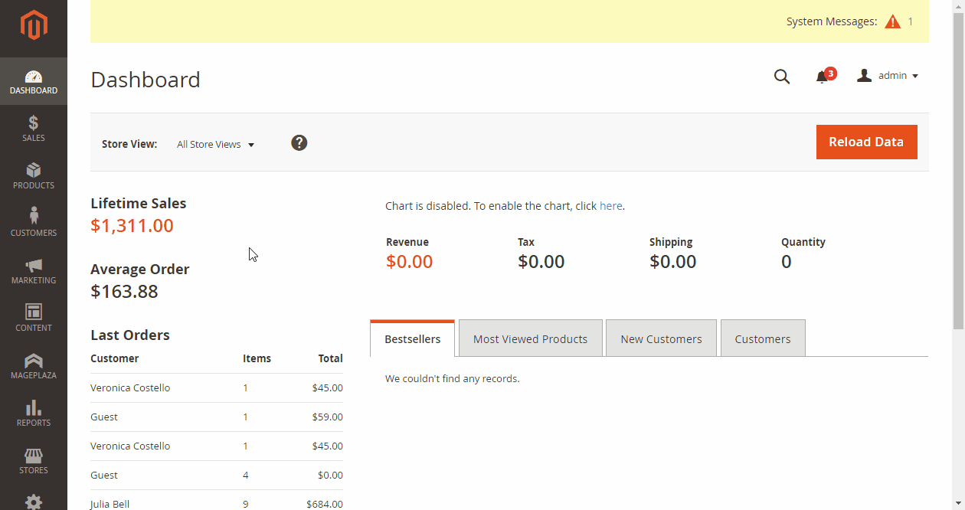This screenshot has width=965, height=510.
Task: Open the Products sidebar menu
Action: coord(34,176)
